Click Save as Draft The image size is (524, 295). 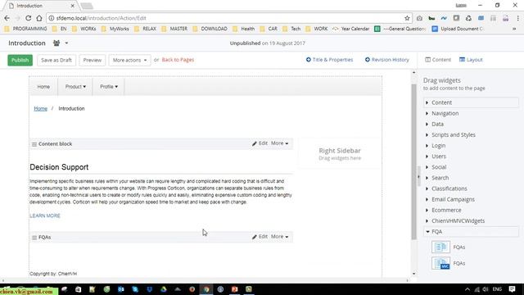(x=56, y=60)
